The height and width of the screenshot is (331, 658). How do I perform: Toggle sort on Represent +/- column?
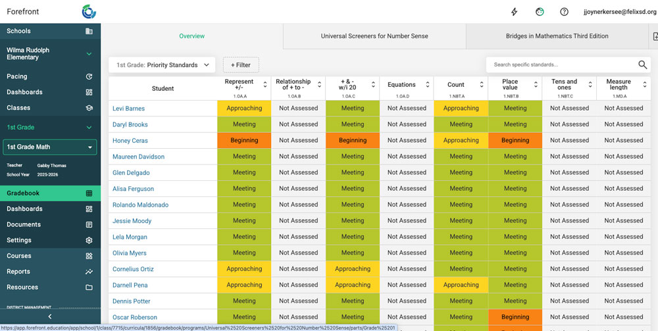point(265,85)
